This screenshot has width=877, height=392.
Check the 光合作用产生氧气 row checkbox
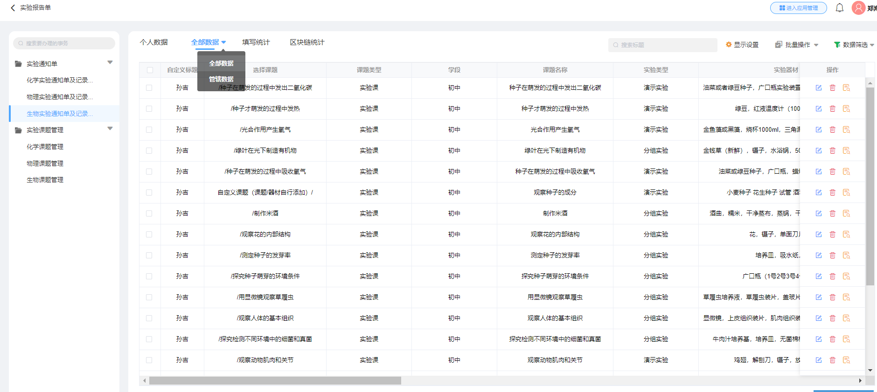pos(149,129)
